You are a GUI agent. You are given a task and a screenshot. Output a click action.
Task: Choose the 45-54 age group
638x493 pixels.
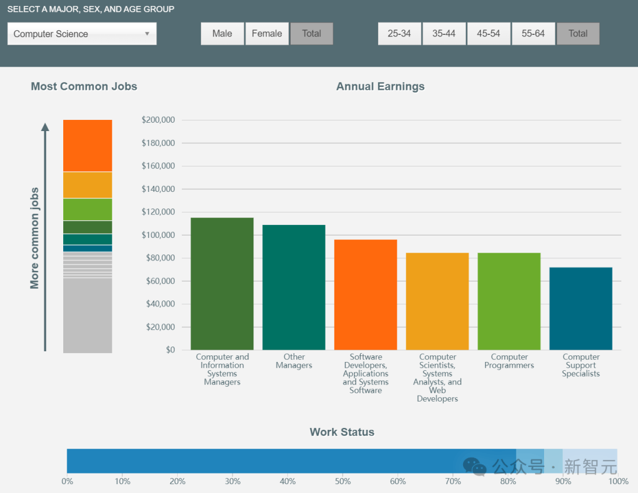[489, 34]
